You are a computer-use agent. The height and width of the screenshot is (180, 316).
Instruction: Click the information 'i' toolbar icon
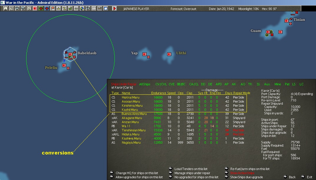point(29,9)
